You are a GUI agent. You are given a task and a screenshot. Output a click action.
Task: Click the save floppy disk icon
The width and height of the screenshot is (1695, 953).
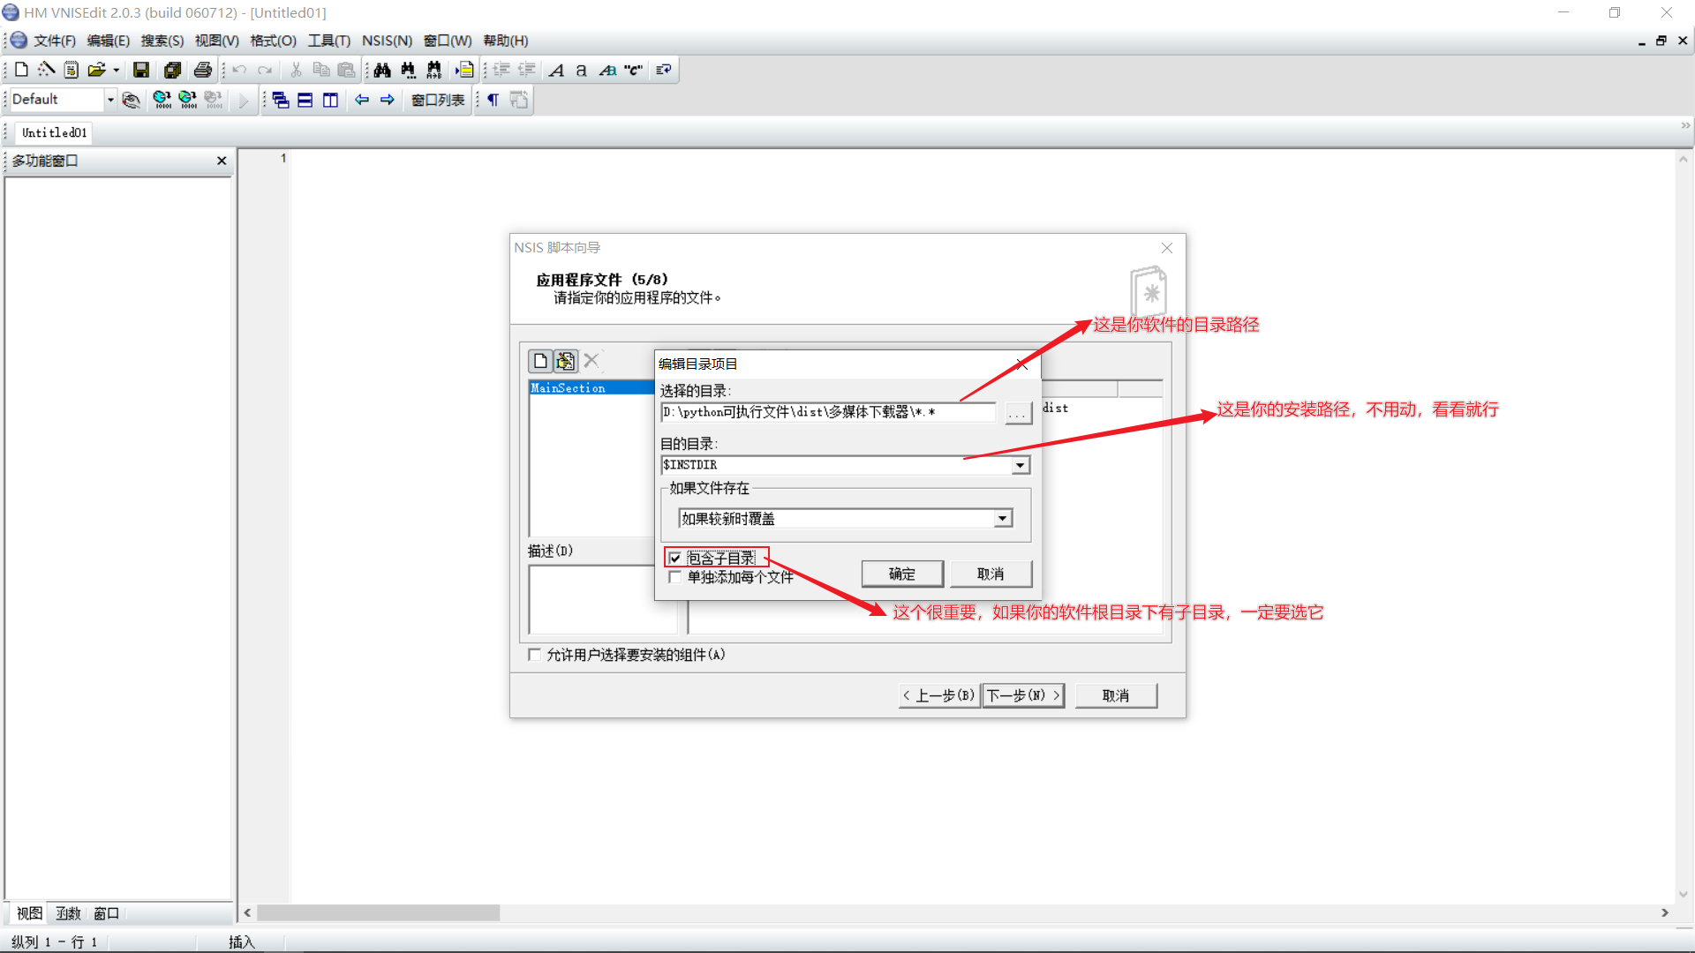click(x=141, y=70)
